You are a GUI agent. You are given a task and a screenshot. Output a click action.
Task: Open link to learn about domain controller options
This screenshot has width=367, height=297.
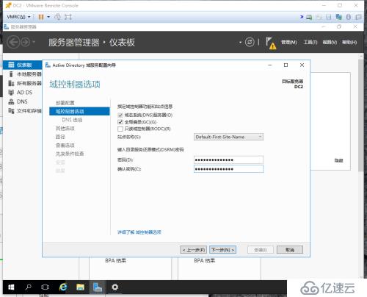click(x=139, y=232)
